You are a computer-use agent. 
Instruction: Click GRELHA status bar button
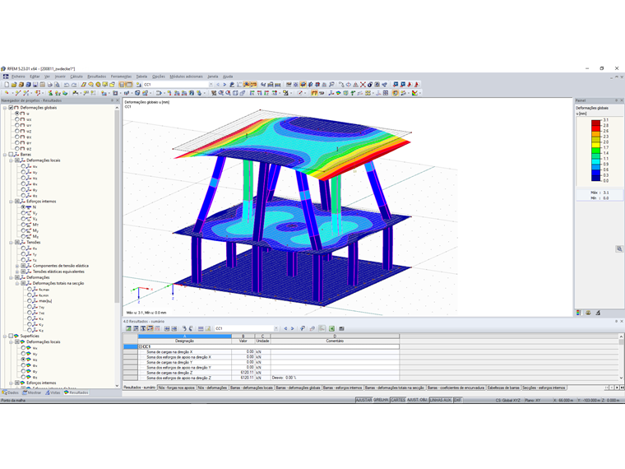(381, 400)
